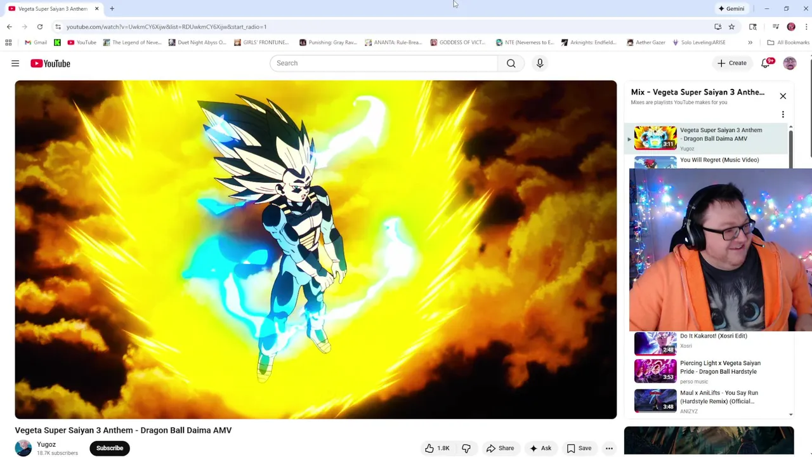This screenshot has width=812, height=457.
Task: Open the Yugoz channel name link
Action: (x=46, y=444)
